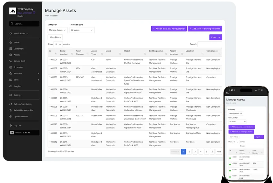Click Add an asset to a new customer
This screenshot has width=273, height=183.
169,29
